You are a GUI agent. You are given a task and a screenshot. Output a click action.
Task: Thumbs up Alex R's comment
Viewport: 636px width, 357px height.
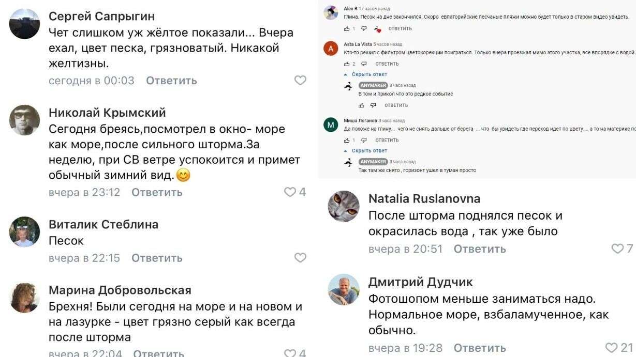coord(346,28)
